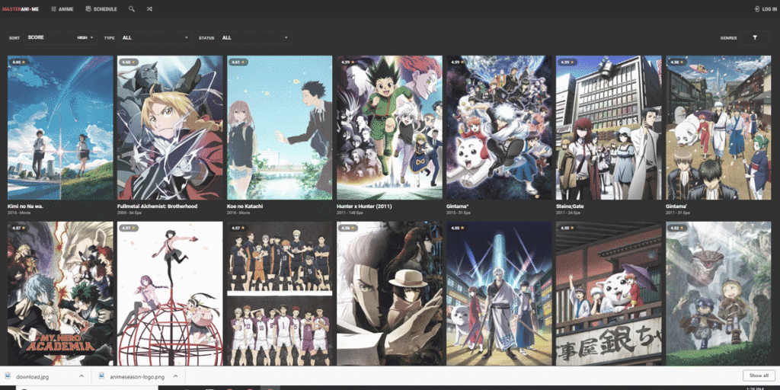Open the volleyball teams poster
The image size is (780, 390).
[x=280, y=293]
